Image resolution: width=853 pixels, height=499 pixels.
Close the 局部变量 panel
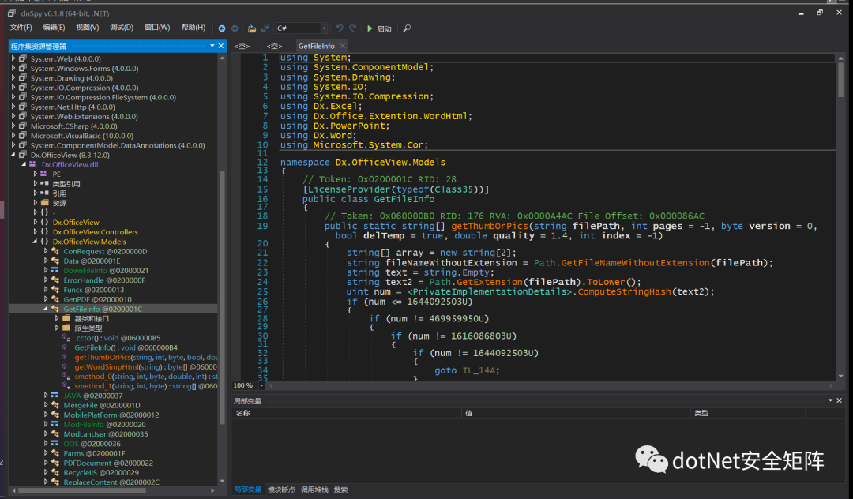[x=839, y=400]
